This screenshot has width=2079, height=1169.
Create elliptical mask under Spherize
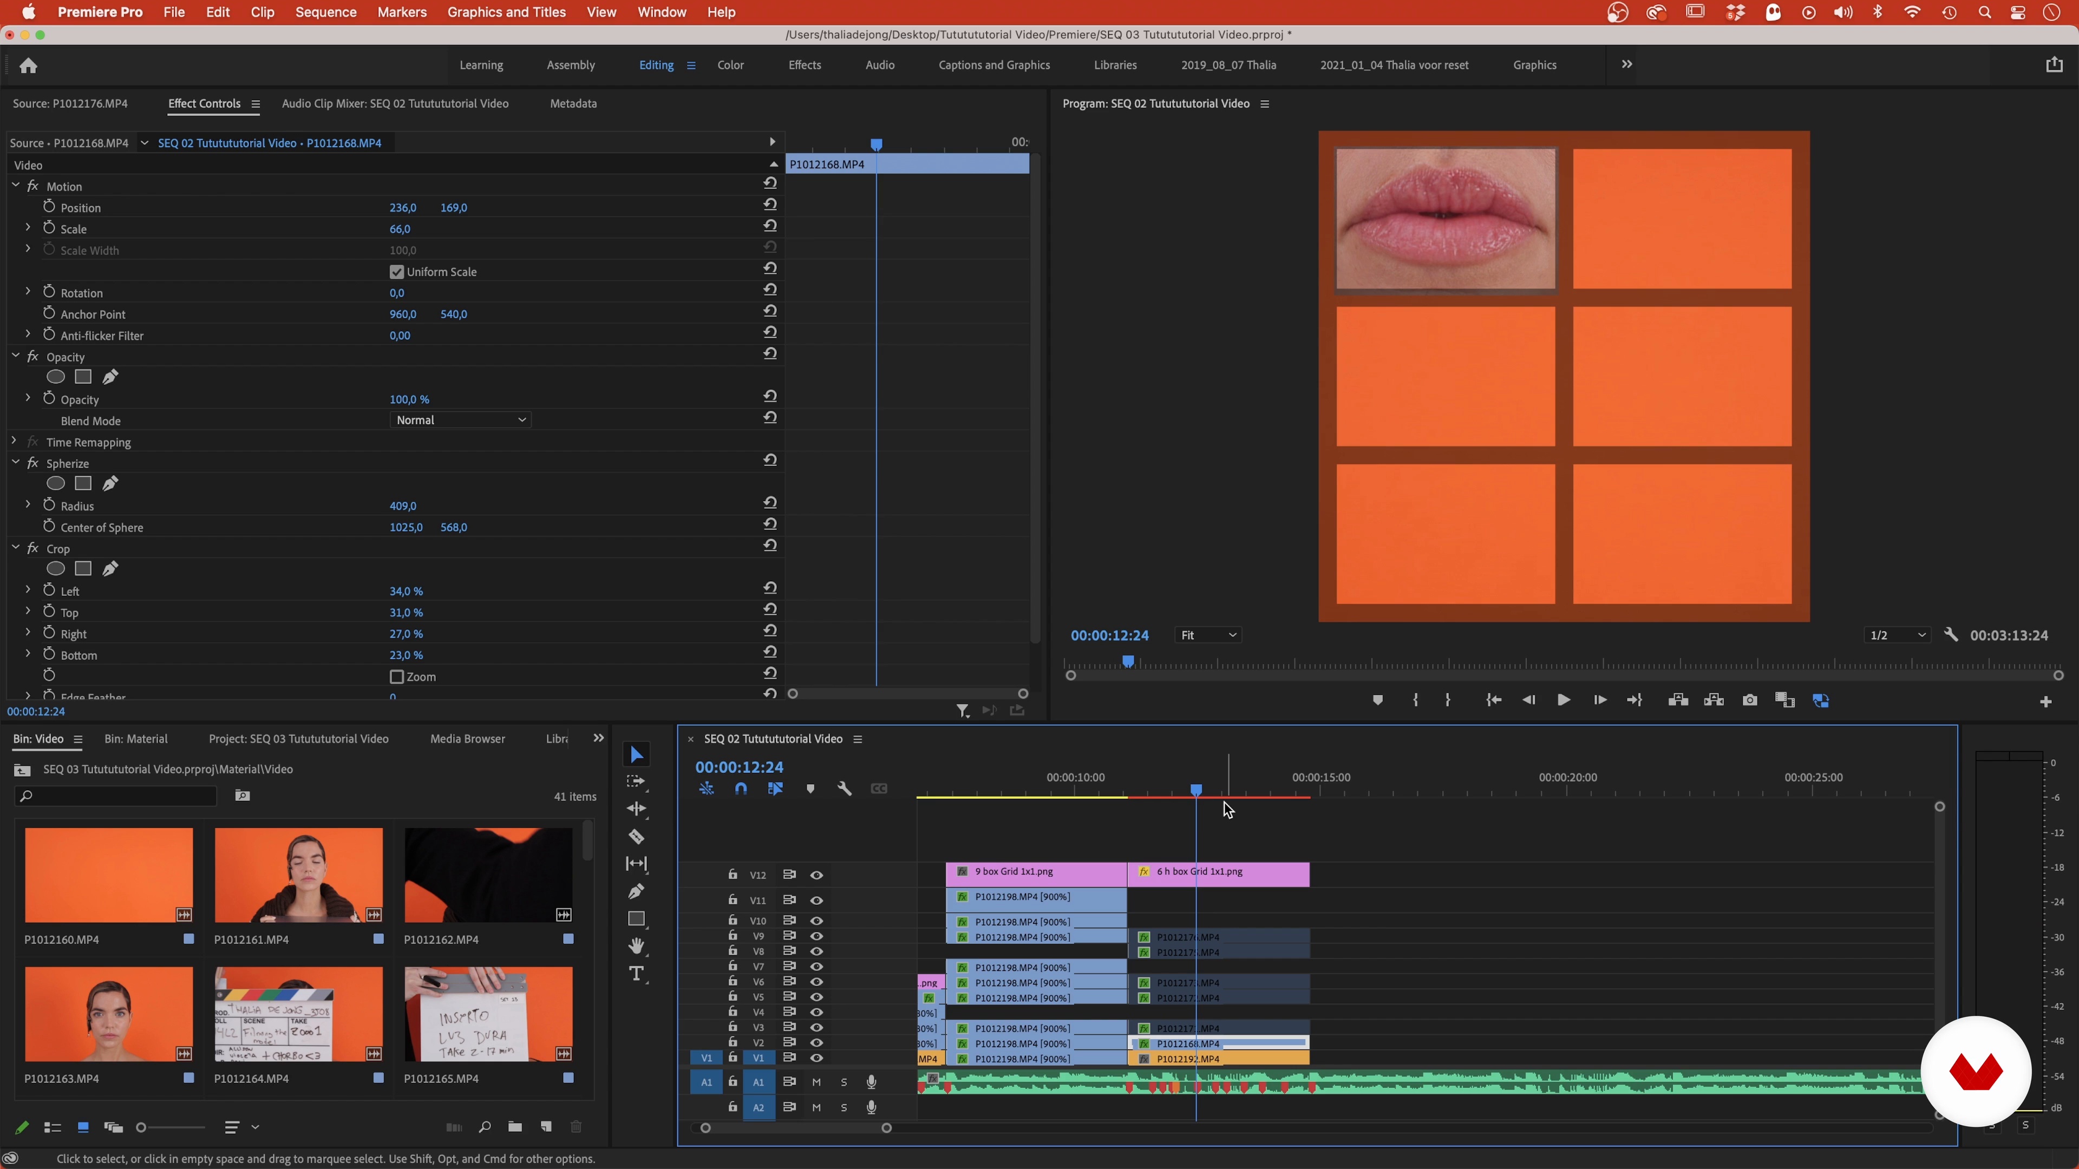click(x=56, y=483)
